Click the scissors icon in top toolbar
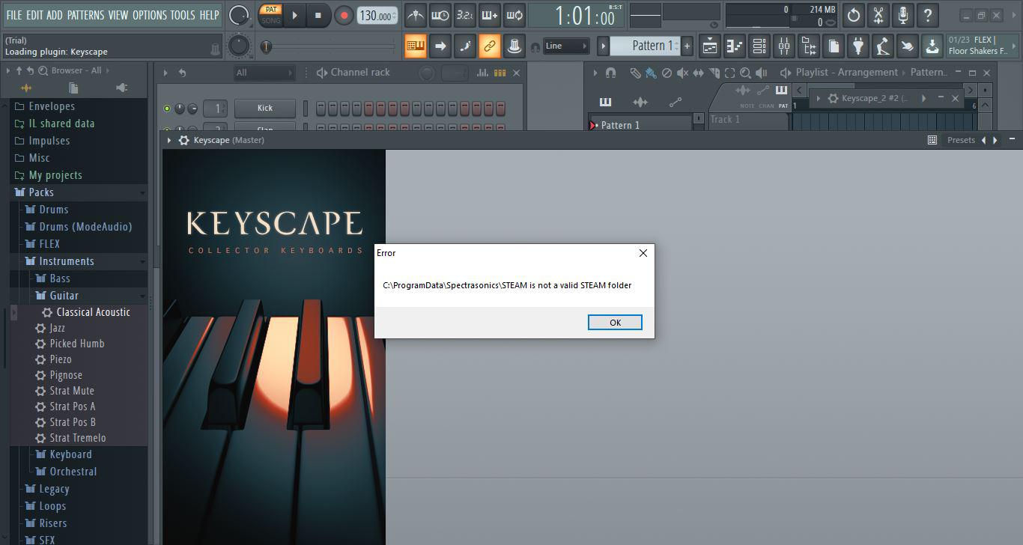1023x545 pixels. [x=878, y=15]
